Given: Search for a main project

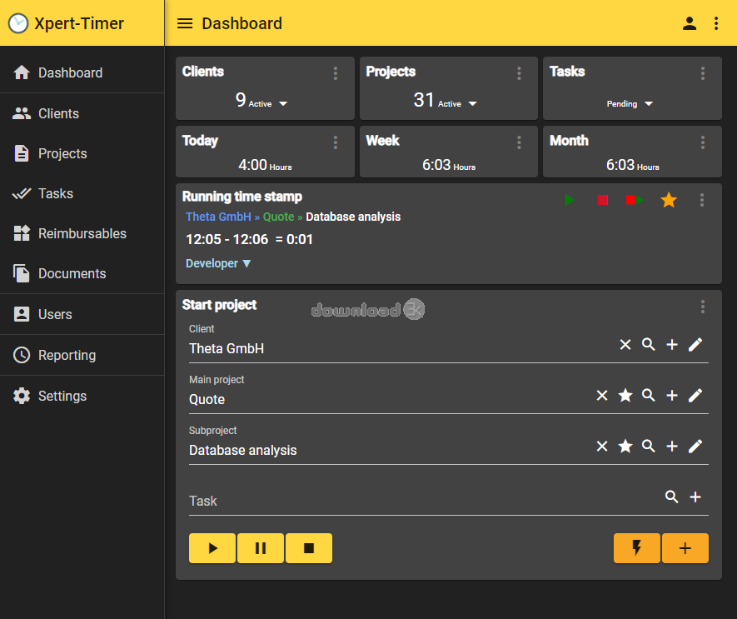Looking at the screenshot, I should tap(649, 396).
